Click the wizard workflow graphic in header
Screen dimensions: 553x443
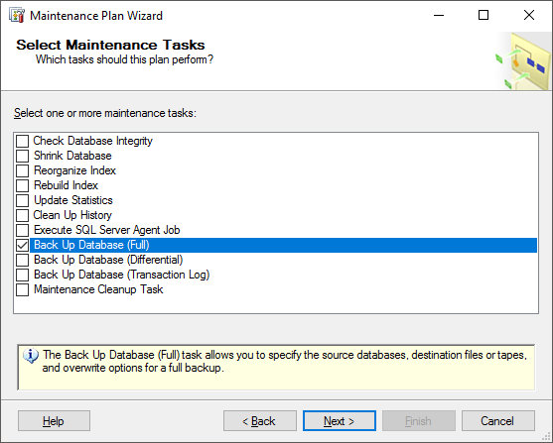(x=523, y=60)
